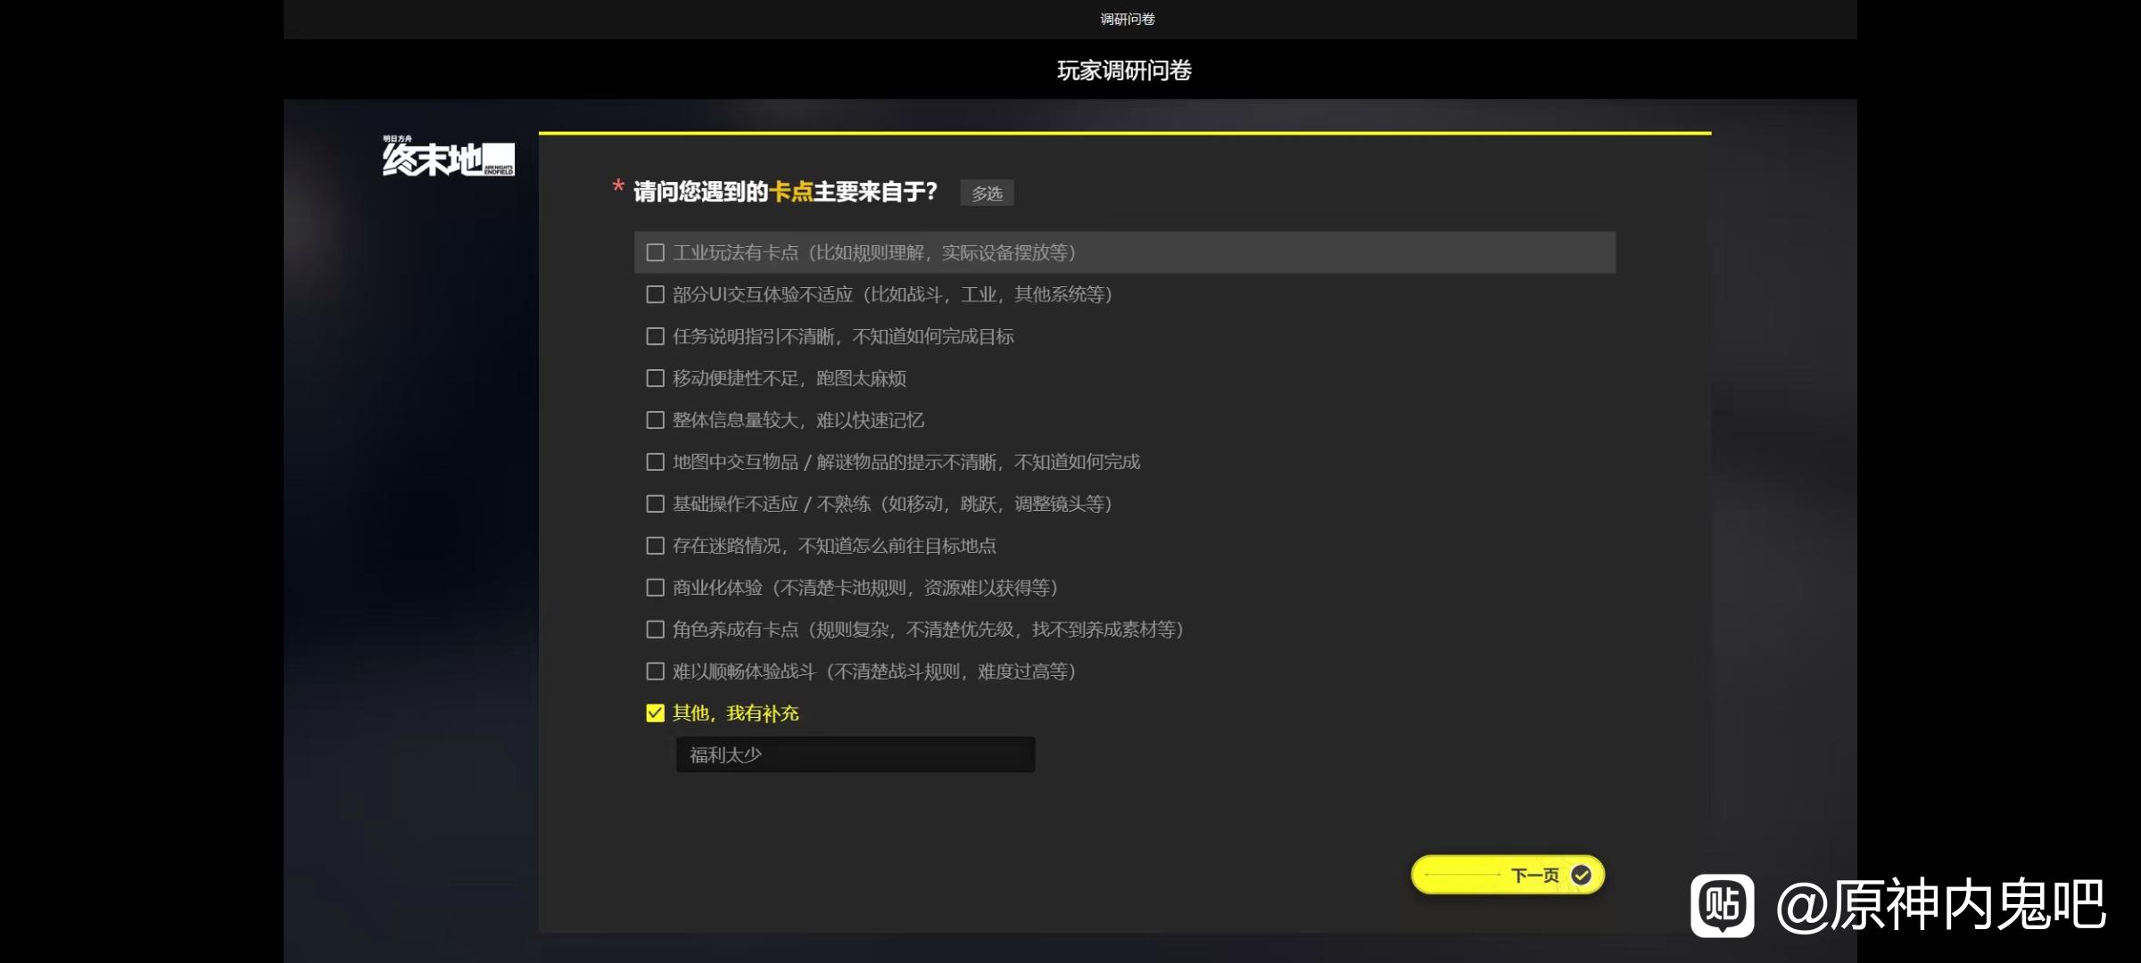Click the 调研问卷 tab title at top
Screen dimensions: 2141x963
(x=1127, y=19)
